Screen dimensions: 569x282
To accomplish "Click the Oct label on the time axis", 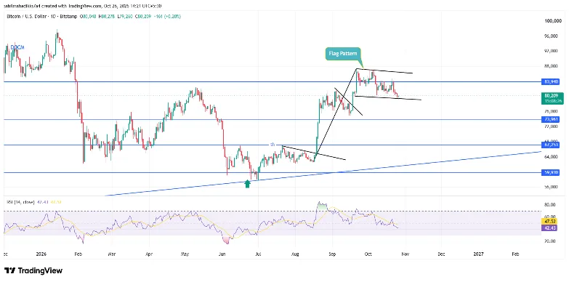I will point(368,254).
